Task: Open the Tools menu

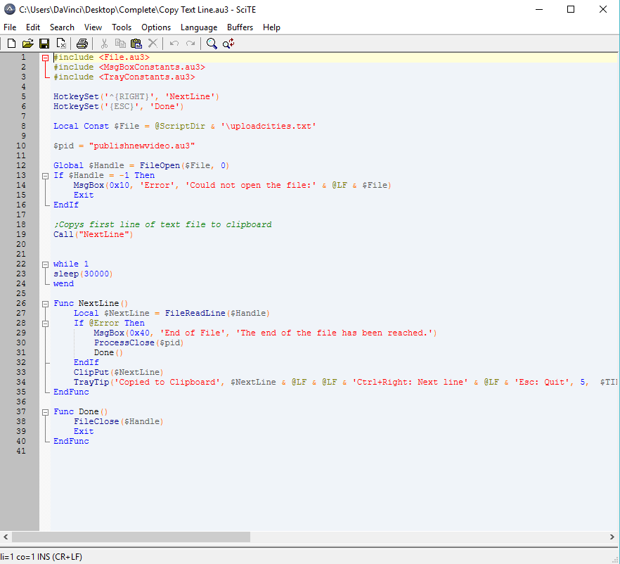Action: tap(122, 27)
